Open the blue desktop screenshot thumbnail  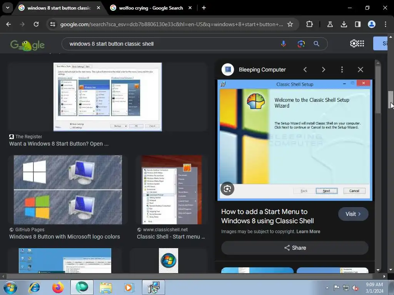point(65,261)
